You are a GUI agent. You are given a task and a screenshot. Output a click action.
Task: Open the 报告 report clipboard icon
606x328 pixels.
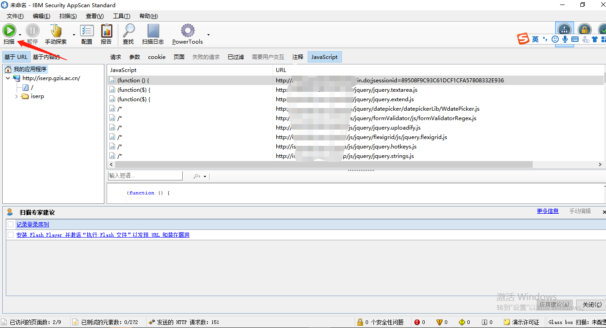click(106, 31)
